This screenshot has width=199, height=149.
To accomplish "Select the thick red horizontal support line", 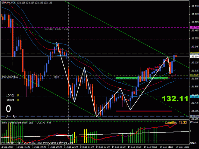I will (x=144, y=111).
